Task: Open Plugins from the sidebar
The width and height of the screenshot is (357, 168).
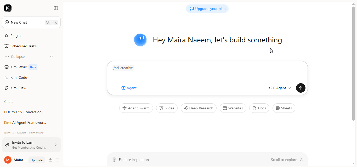Action: point(31,36)
